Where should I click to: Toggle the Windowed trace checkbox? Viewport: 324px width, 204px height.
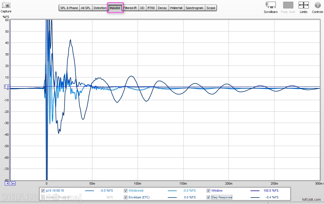(x=126, y=190)
